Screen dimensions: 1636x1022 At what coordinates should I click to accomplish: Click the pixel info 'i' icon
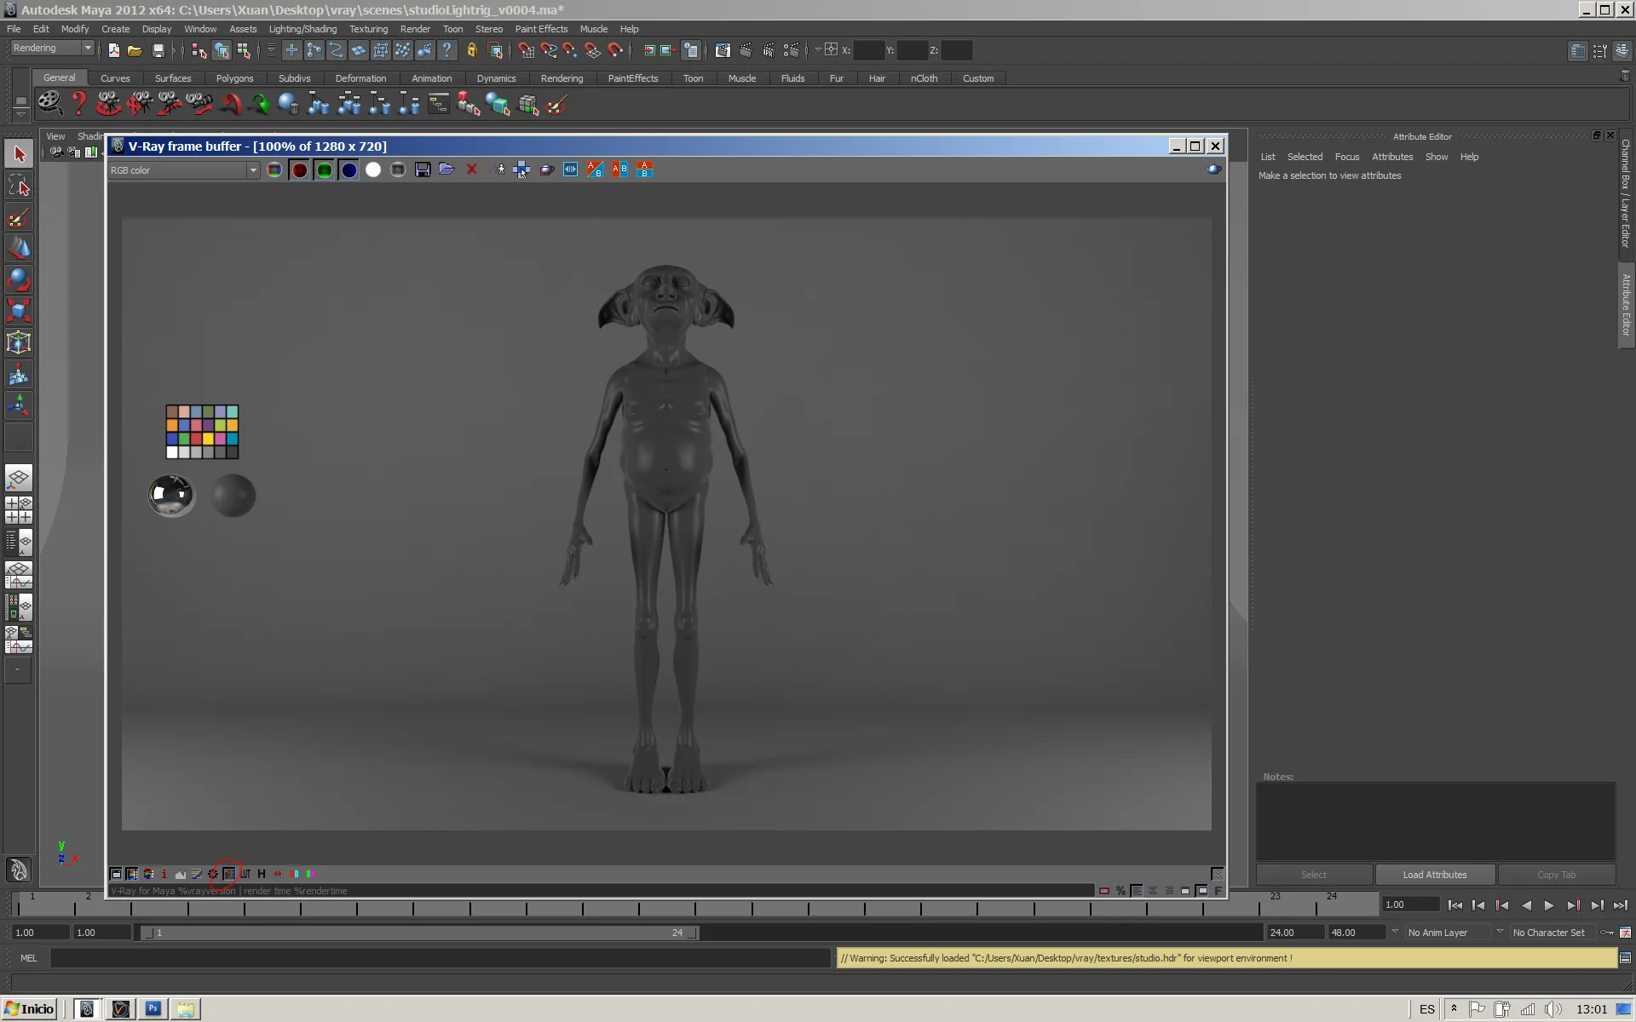click(x=164, y=874)
